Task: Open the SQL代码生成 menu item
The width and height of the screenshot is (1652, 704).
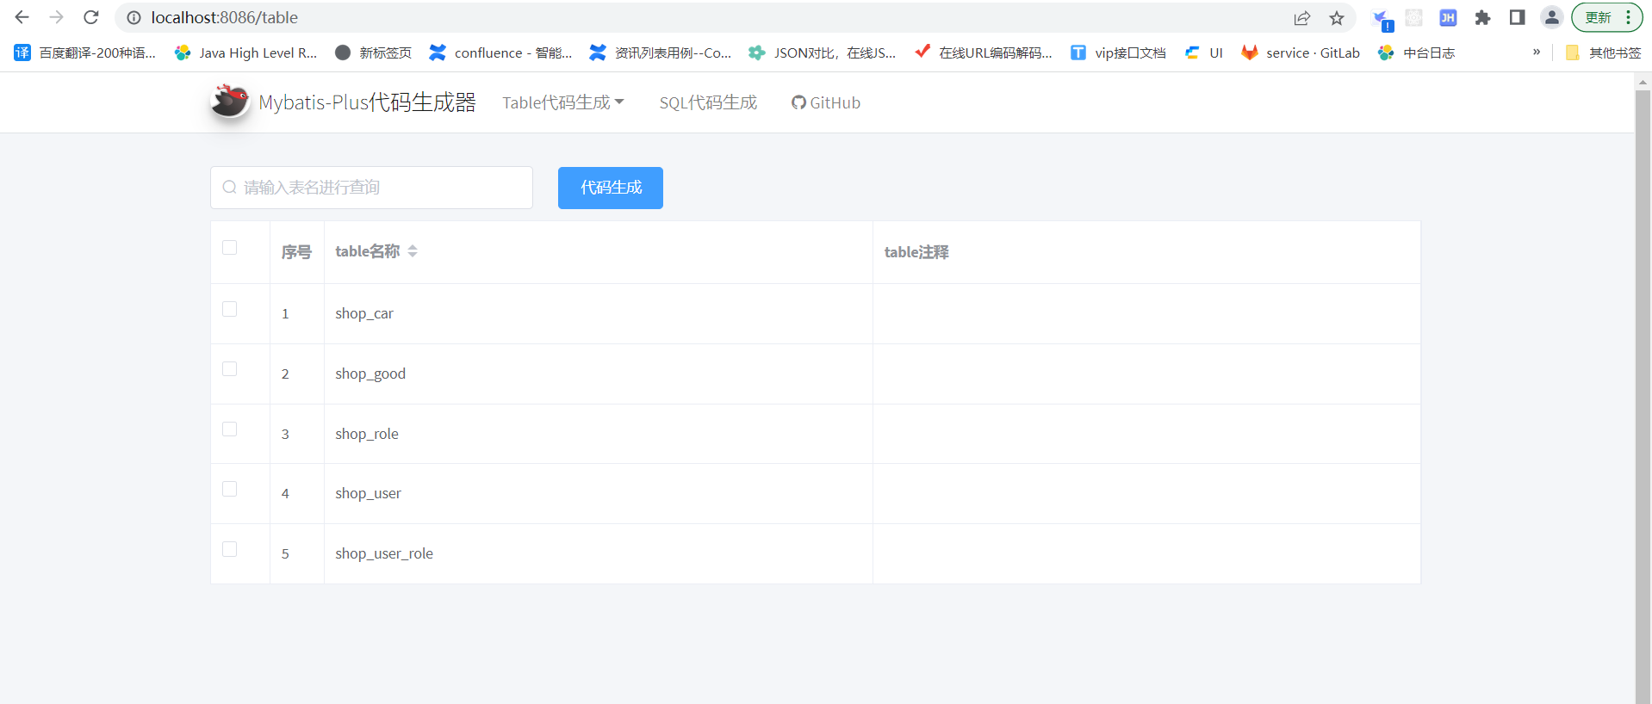Action: [708, 102]
